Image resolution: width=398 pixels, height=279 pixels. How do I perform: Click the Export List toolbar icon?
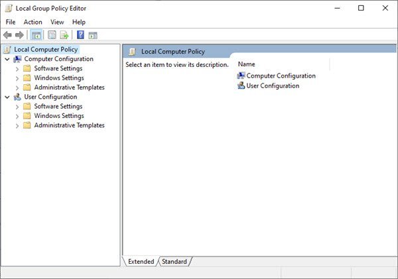[x=64, y=35]
